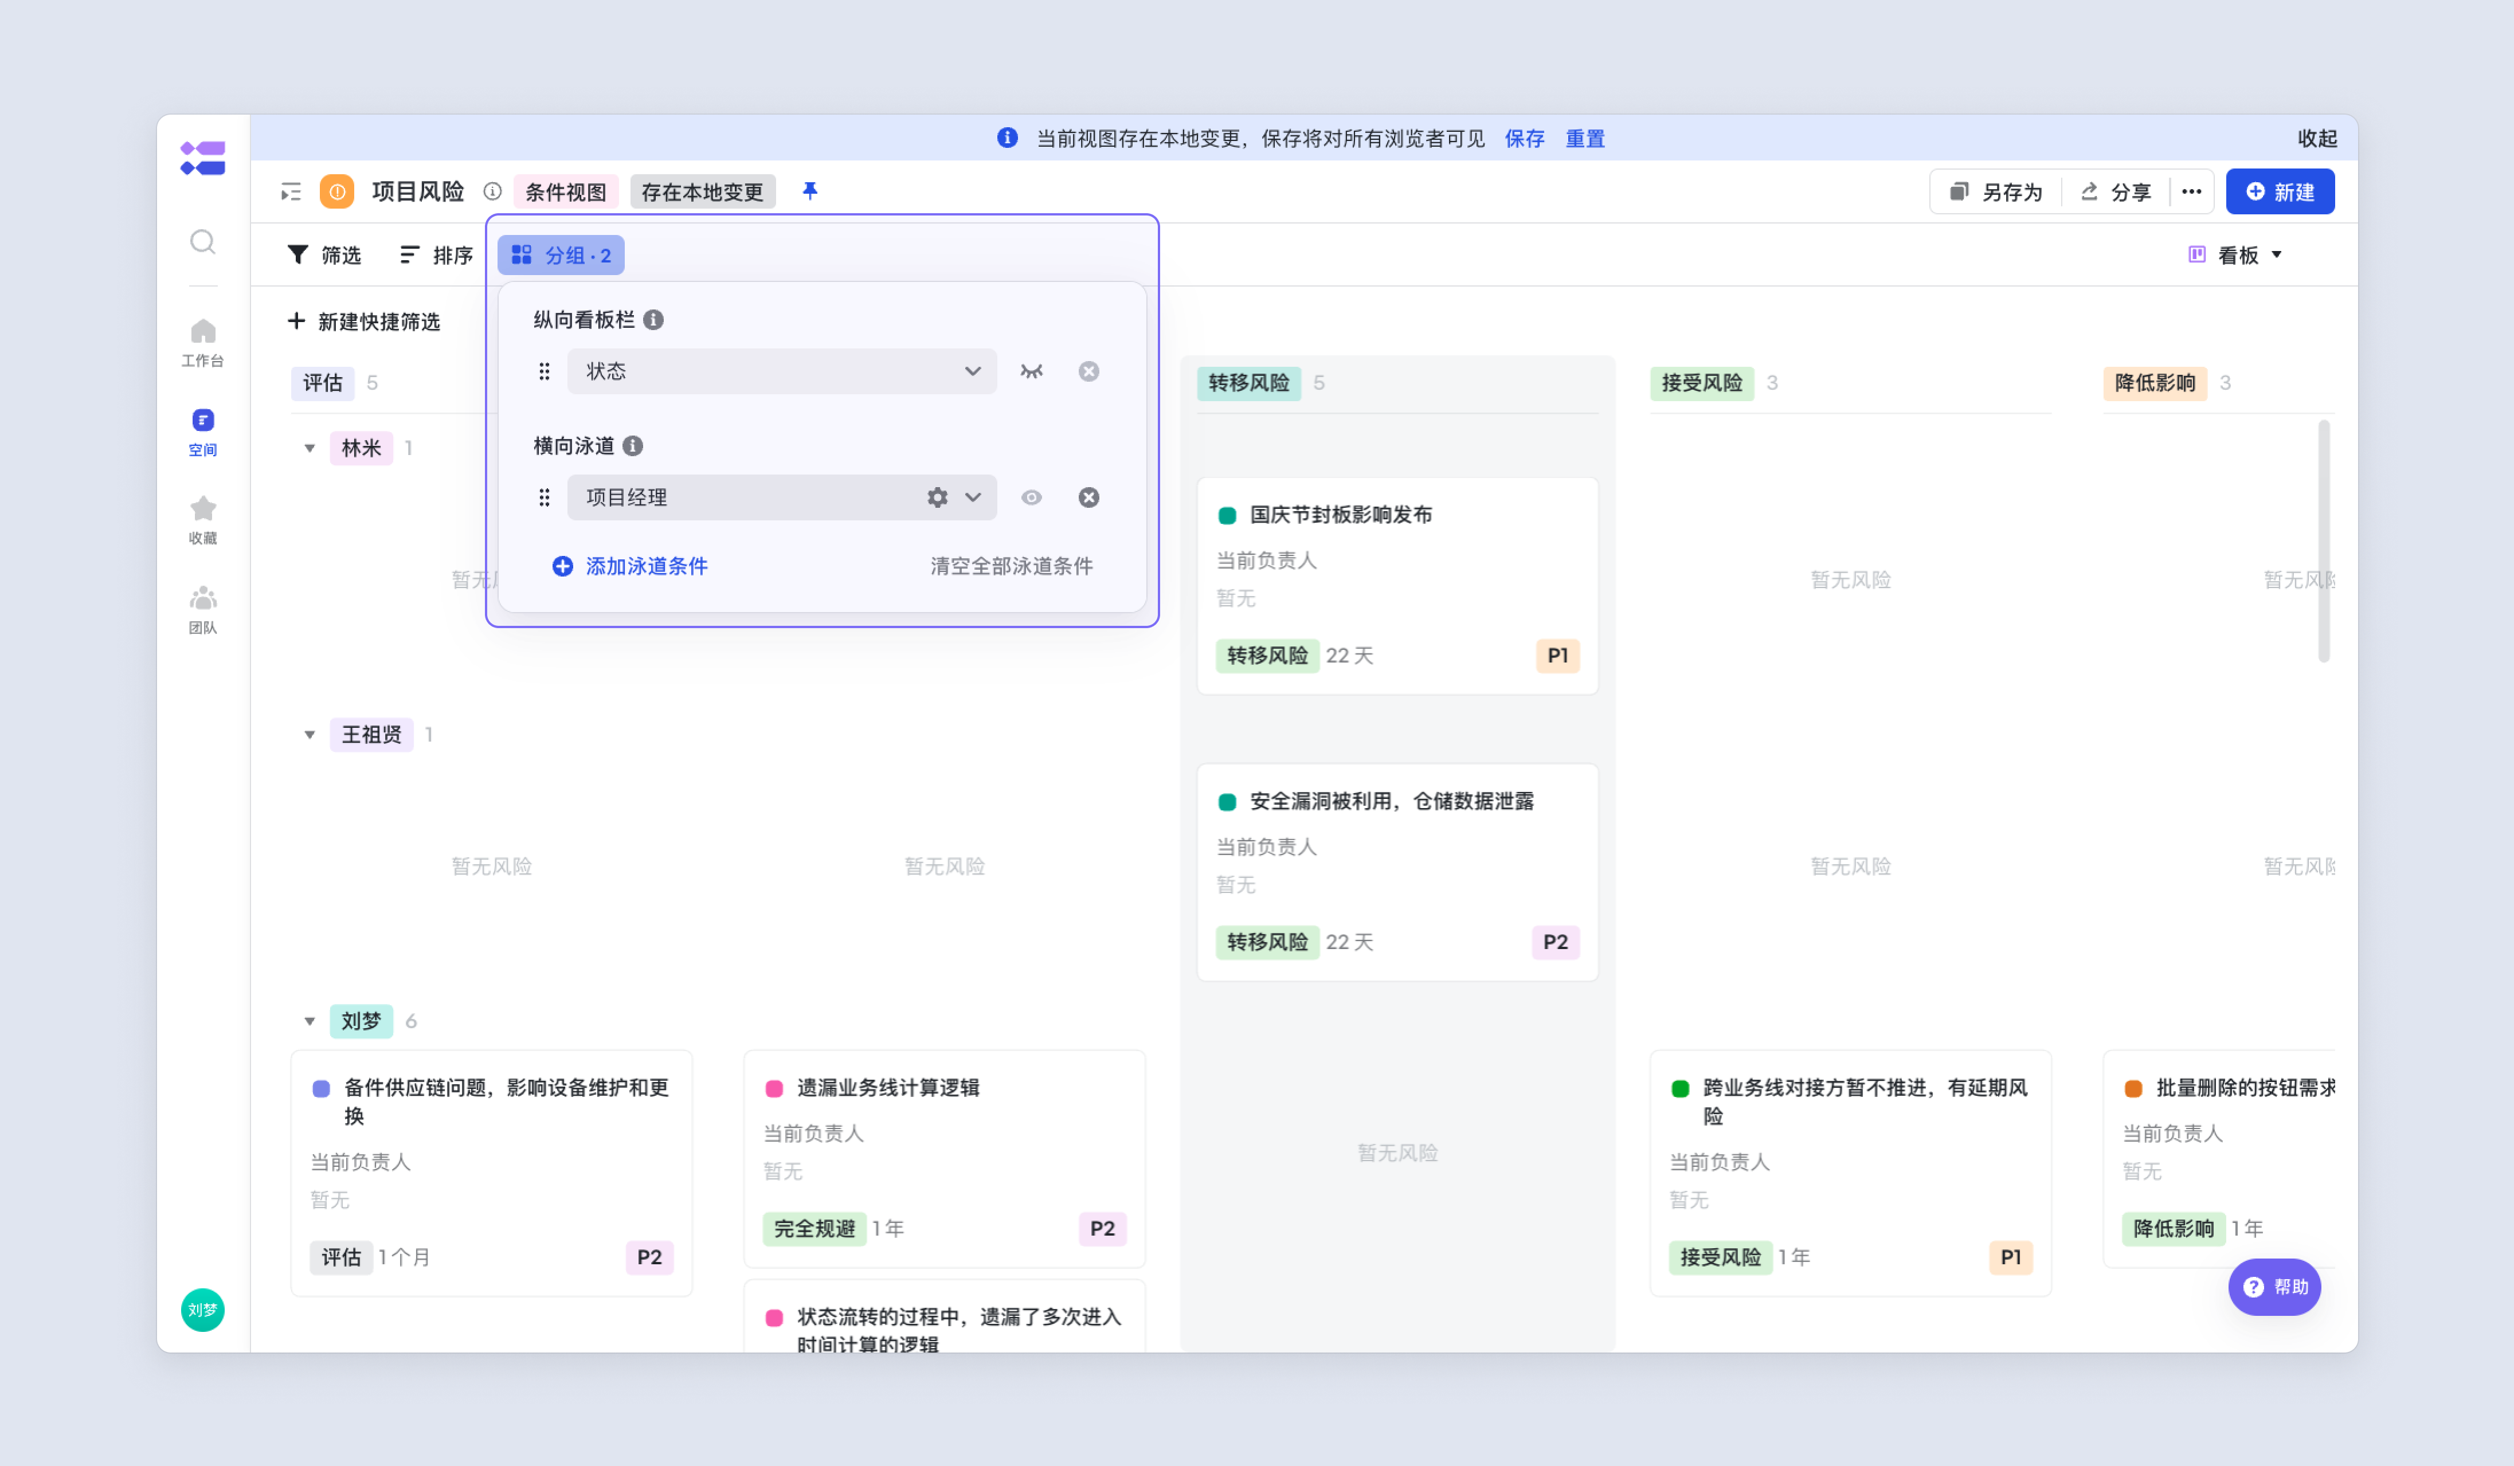Screen dimensions: 2514x1466
Task: Open 团队 in the sidebar
Action: pos(202,610)
